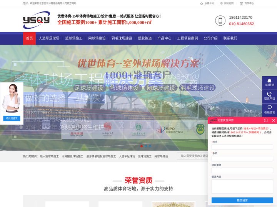
Task: Select the first red carousel dot
Action: (x=142, y=146)
